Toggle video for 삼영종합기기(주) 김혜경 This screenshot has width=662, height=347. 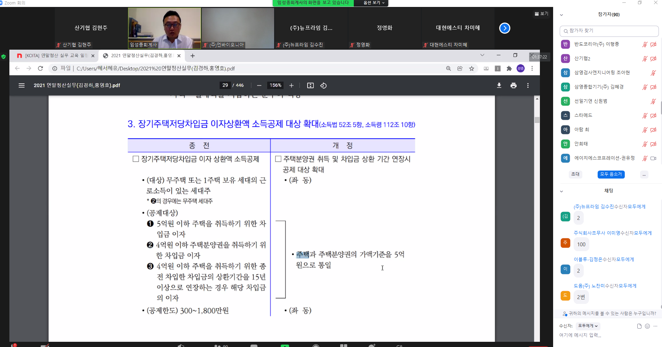point(653,87)
